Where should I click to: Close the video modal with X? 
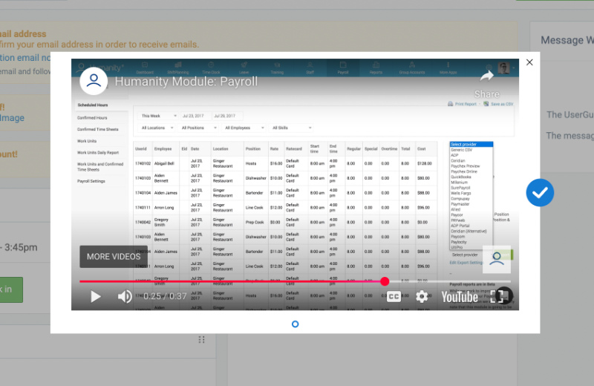[529, 62]
